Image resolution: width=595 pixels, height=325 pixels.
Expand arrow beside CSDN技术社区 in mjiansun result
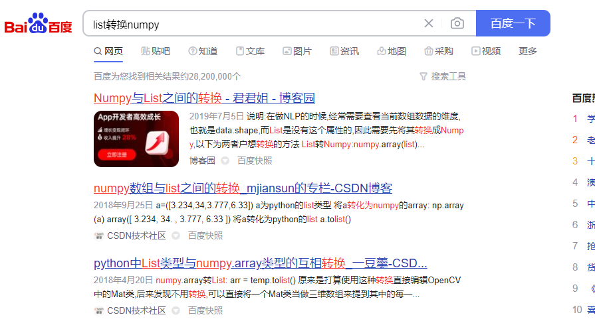[x=176, y=235]
